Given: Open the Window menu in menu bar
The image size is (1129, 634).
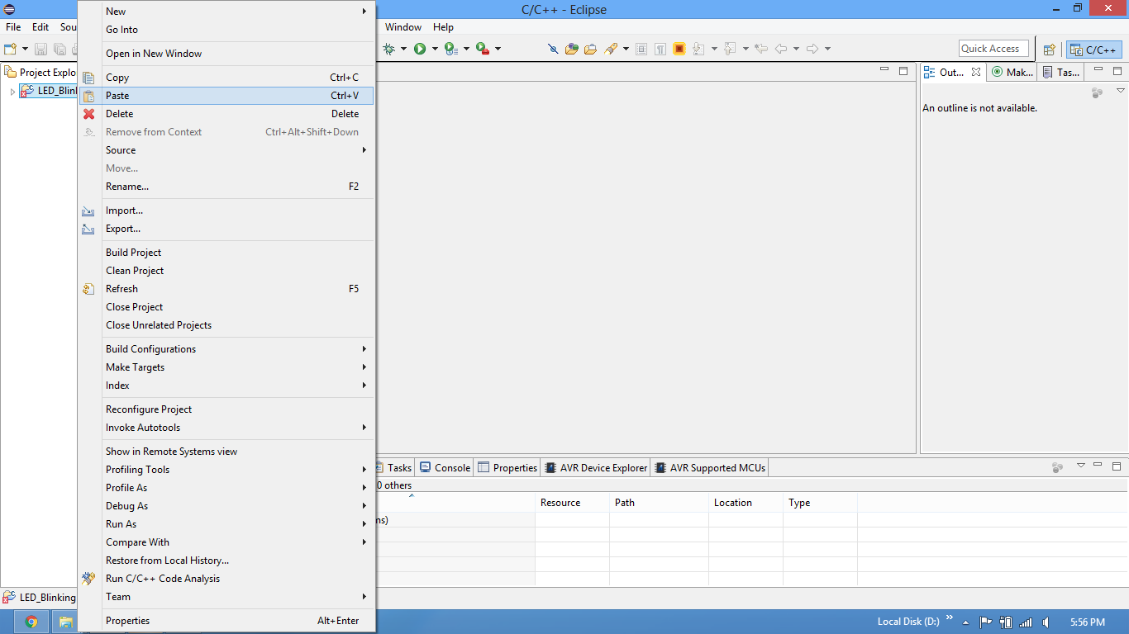Looking at the screenshot, I should (403, 27).
